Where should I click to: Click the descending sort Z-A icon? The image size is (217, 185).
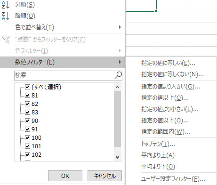tap(6, 16)
